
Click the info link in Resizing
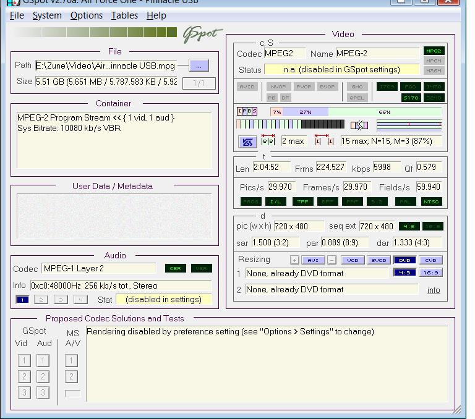coord(434,290)
